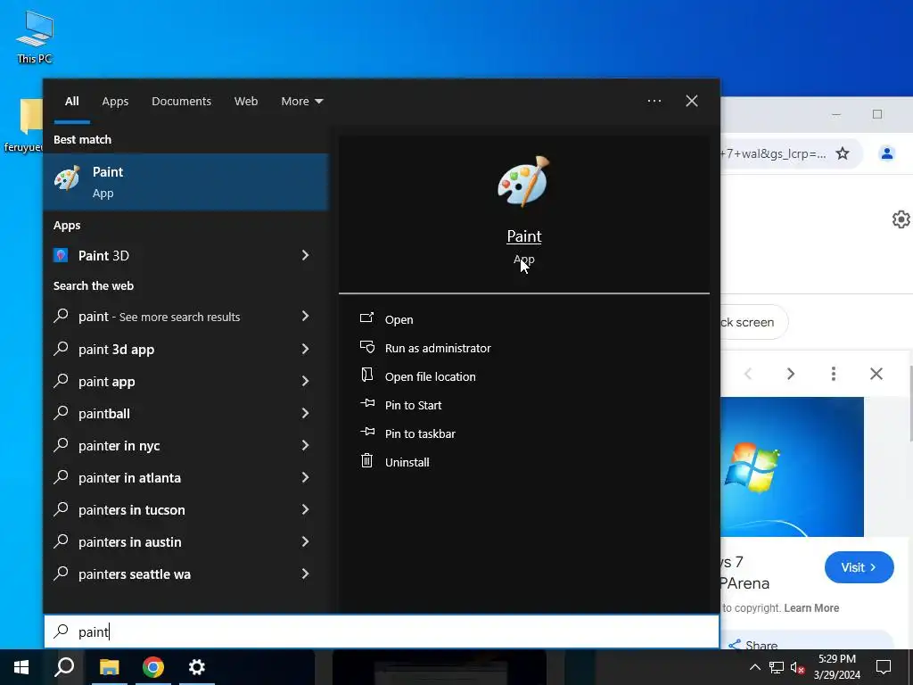913x685 pixels.
Task: Expand 'painters in austin' suggestion chevron
Action: click(305, 541)
